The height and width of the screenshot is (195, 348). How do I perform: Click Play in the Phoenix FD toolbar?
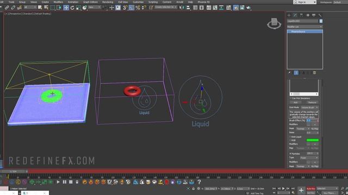pos(58,182)
